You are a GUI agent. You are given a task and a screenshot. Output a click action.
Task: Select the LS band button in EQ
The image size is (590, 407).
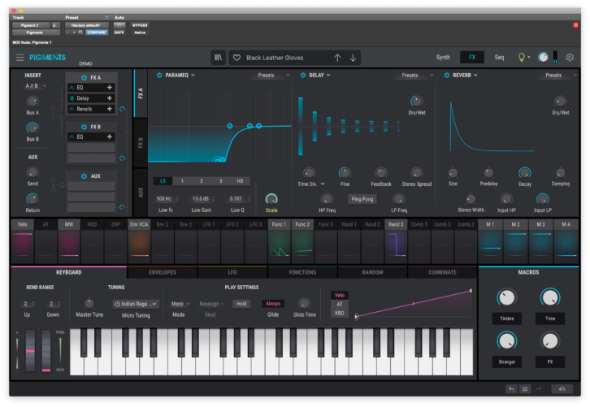(163, 181)
